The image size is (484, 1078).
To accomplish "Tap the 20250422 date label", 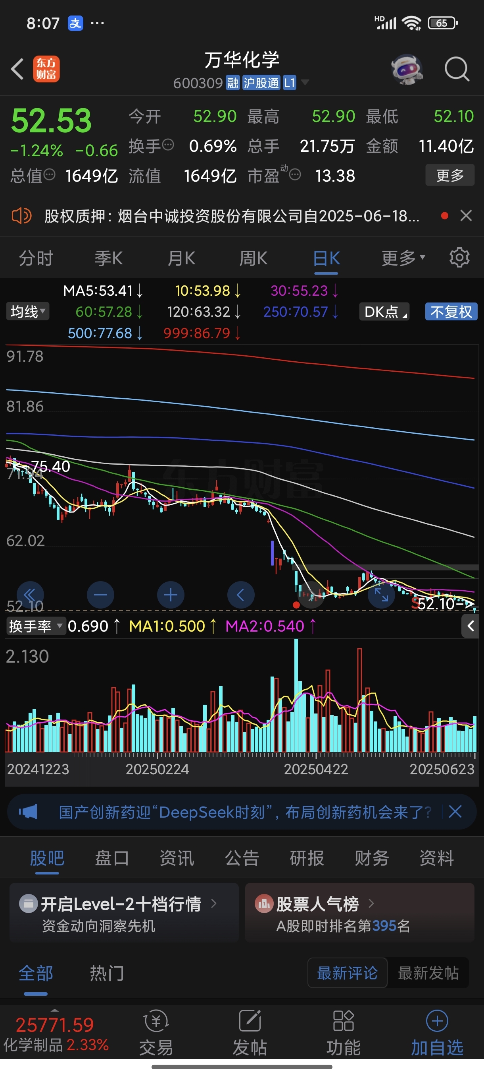I will coord(316,769).
